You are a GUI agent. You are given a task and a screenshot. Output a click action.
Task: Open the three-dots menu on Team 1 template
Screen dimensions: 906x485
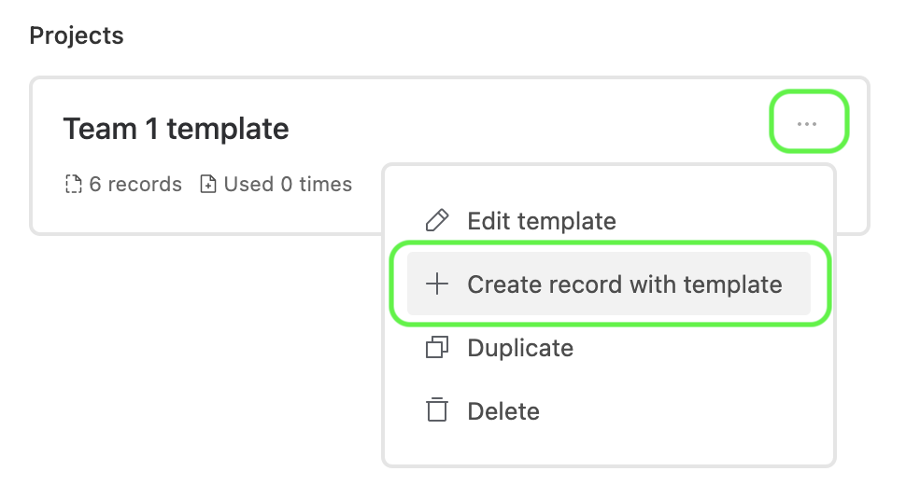pyautogui.click(x=807, y=123)
